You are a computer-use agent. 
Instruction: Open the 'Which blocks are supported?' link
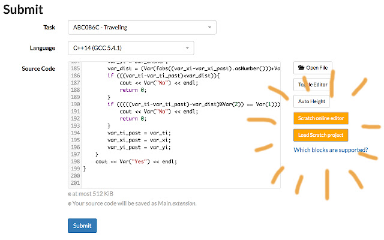click(331, 150)
